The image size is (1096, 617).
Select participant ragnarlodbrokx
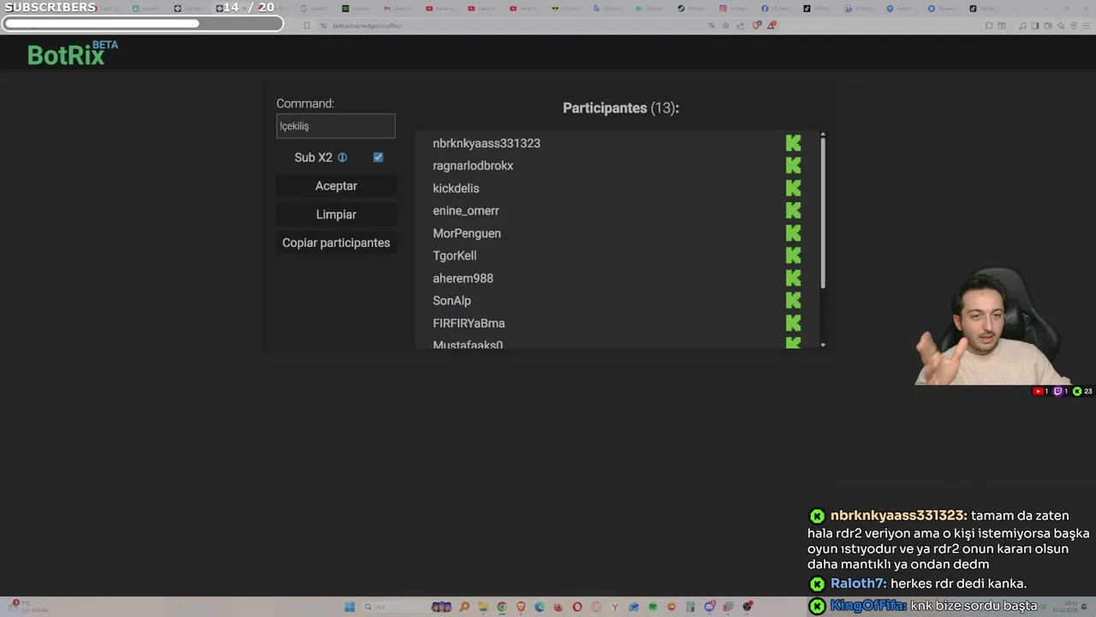coord(473,165)
